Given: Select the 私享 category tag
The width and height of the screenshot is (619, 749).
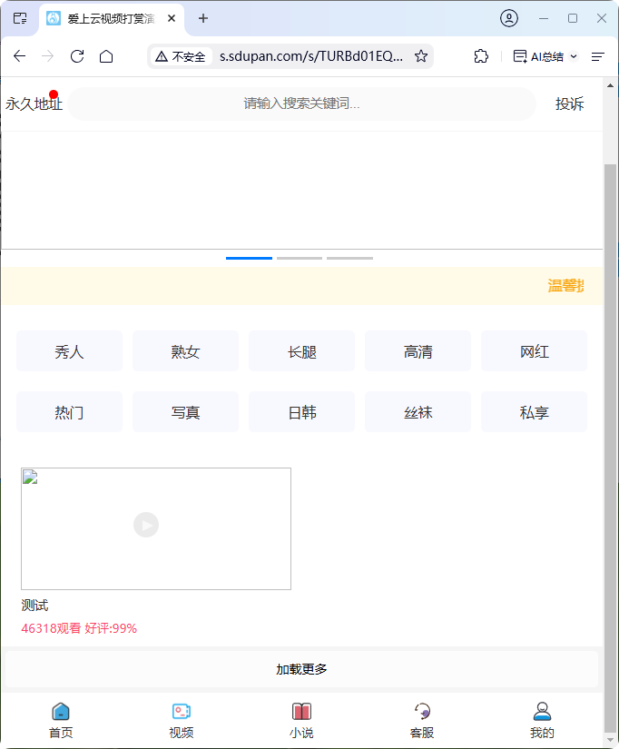Looking at the screenshot, I should pos(534,412).
